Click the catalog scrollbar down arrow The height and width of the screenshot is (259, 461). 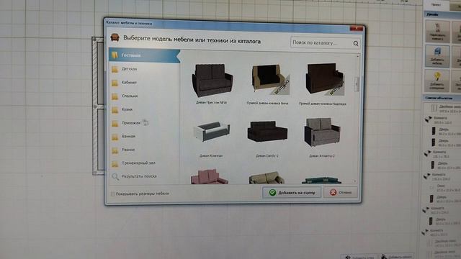[355, 181]
